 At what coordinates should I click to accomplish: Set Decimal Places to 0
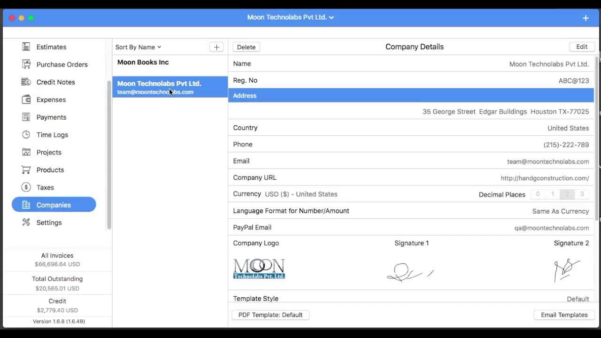(538, 194)
